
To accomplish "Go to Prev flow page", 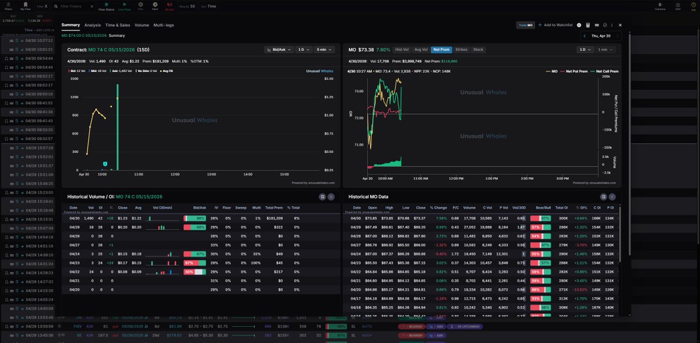I will click(x=141, y=5).
